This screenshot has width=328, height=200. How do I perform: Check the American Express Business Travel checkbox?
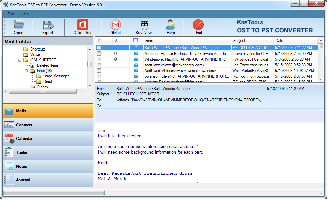[x=99, y=54]
